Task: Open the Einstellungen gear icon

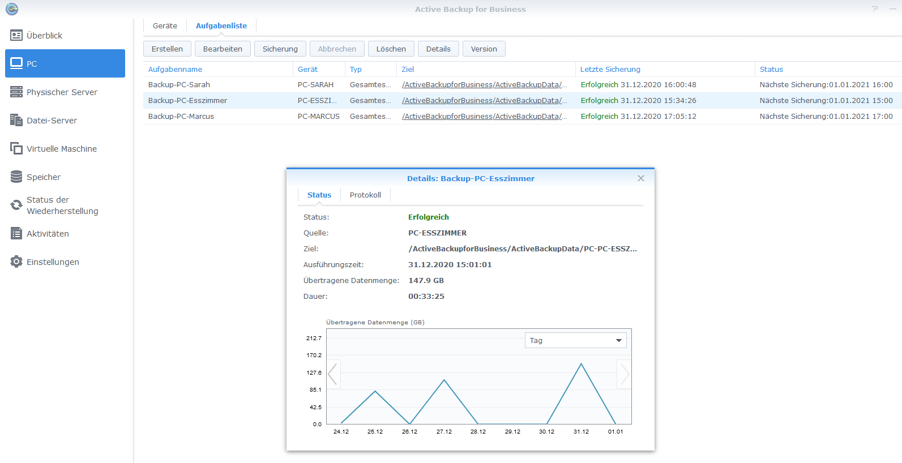Action: pos(16,261)
